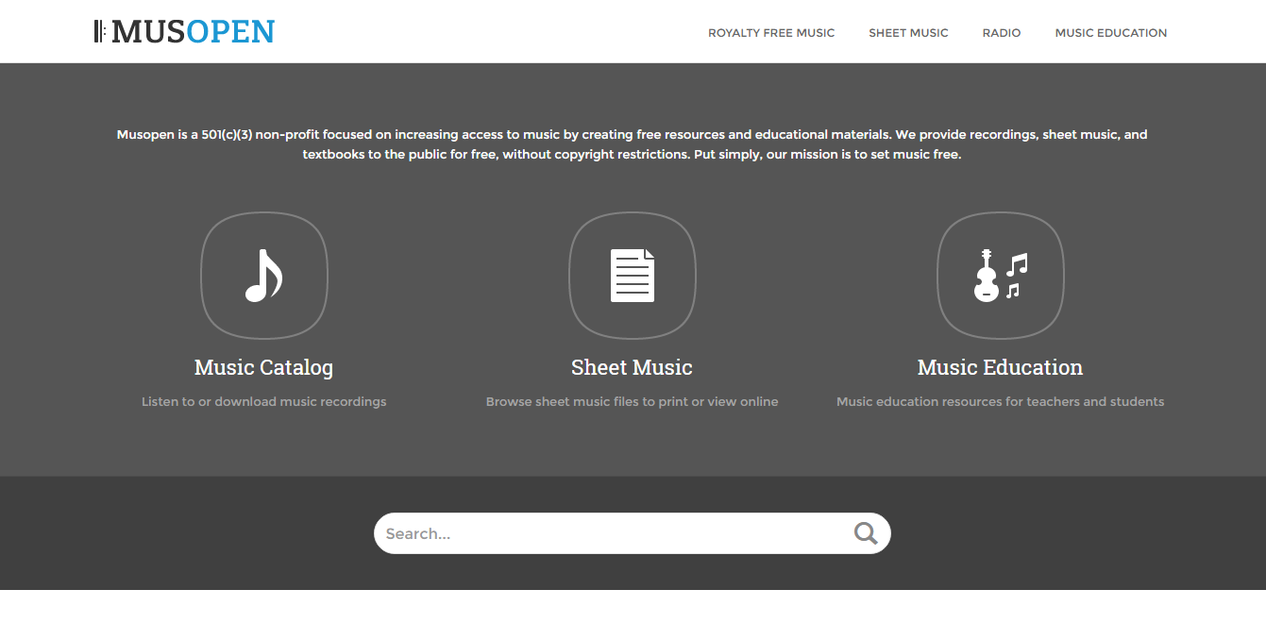Click "Listen to or download music recordings" text
The width and height of the screenshot is (1266, 623).
(x=264, y=401)
